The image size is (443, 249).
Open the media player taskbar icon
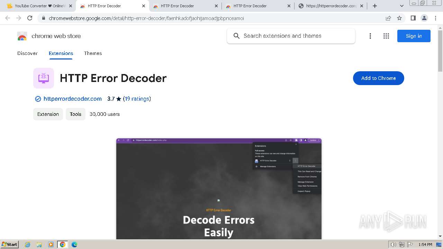pos(51,245)
